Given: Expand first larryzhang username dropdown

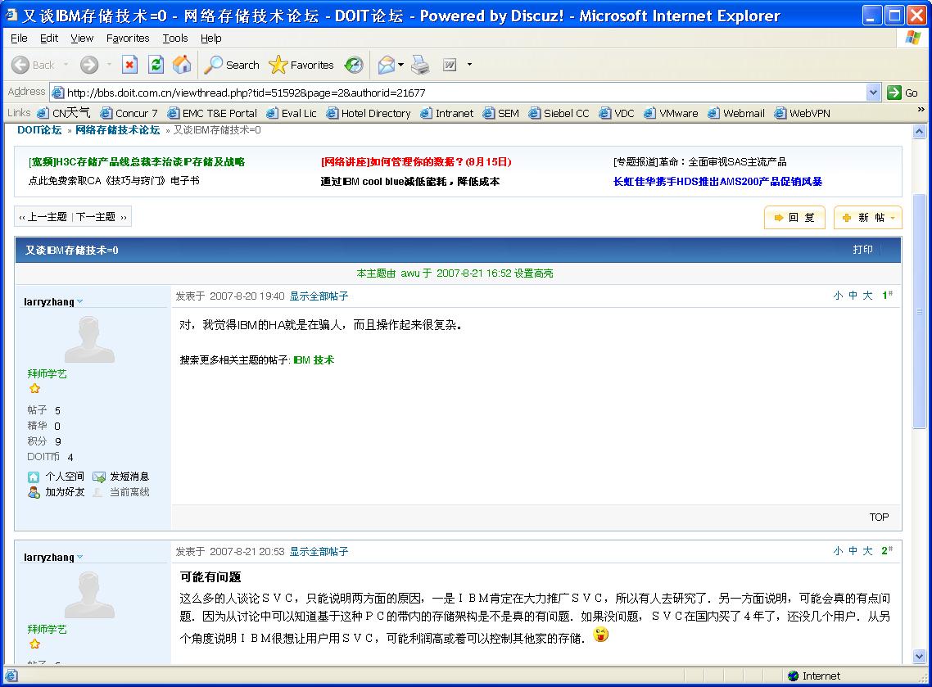Looking at the screenshot, I should 79,302.
